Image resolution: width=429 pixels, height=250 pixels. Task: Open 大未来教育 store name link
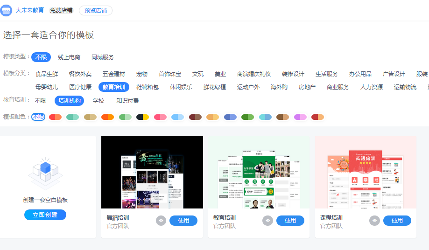click(x=30, y=10)
